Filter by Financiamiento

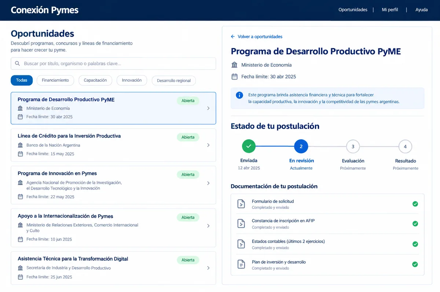coord(55,80)
